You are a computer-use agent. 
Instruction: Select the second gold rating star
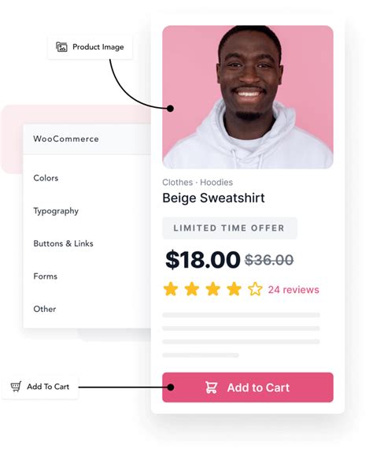pyautogui.click(x=192, y=289)
